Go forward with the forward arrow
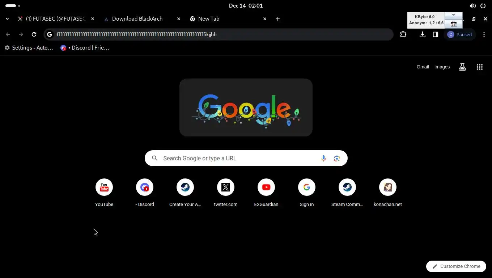492x278 pixels. 21,34
